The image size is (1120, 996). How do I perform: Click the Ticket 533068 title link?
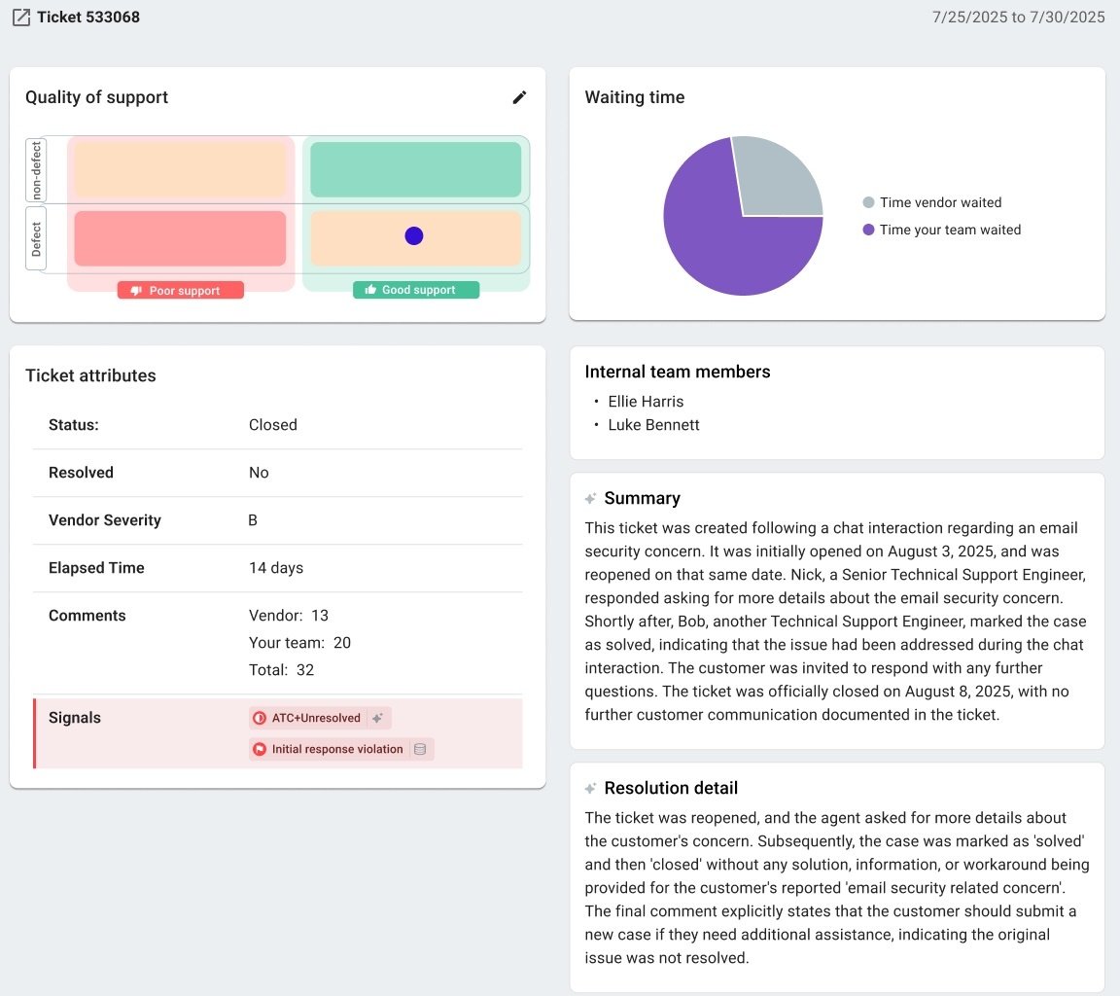pos(88,18)
